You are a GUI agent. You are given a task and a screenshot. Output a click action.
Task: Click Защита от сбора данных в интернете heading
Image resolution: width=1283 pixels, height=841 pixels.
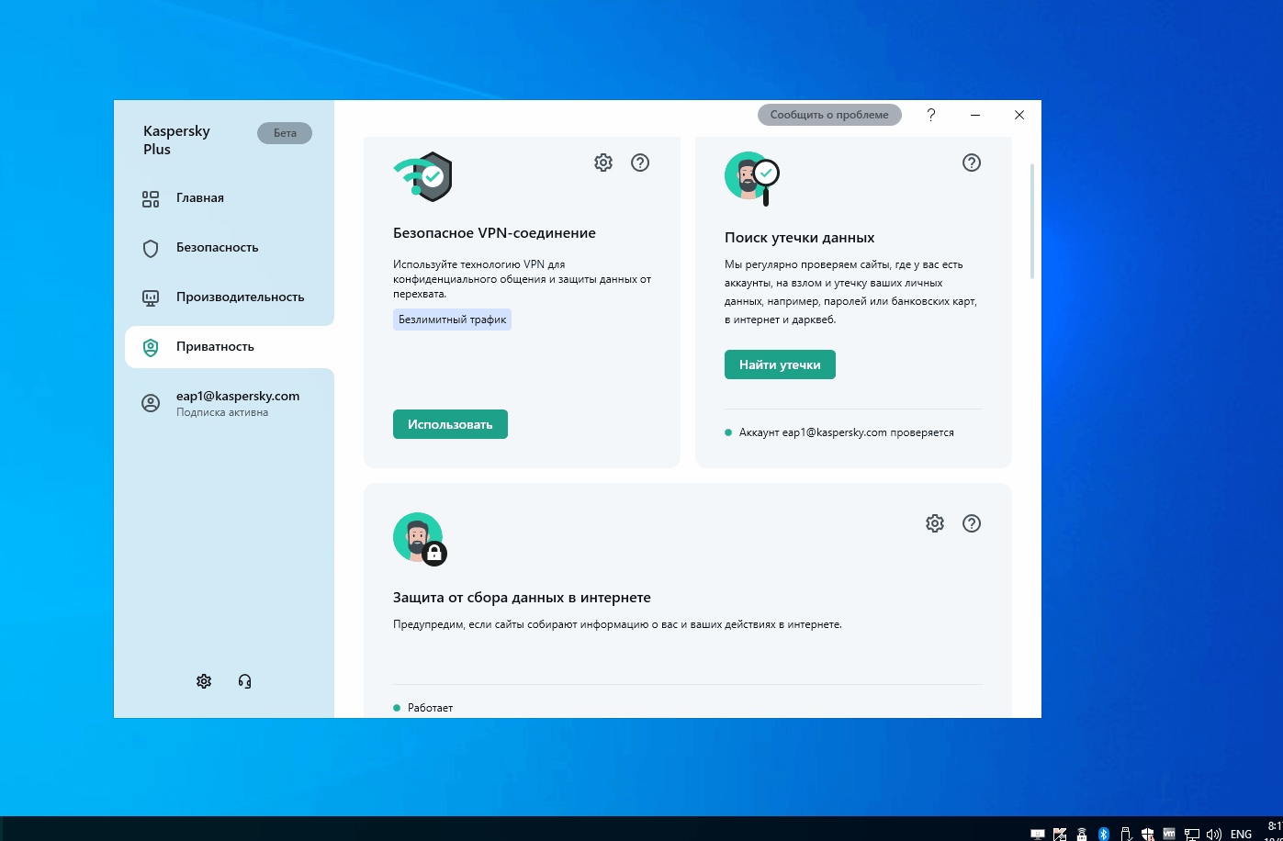click(x=522, y=598)
